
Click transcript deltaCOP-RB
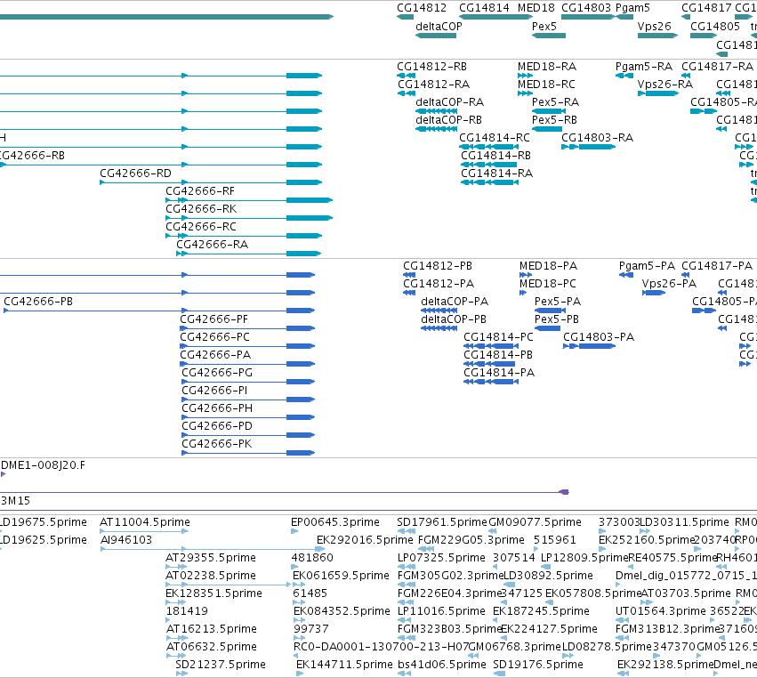coord(448,120)
